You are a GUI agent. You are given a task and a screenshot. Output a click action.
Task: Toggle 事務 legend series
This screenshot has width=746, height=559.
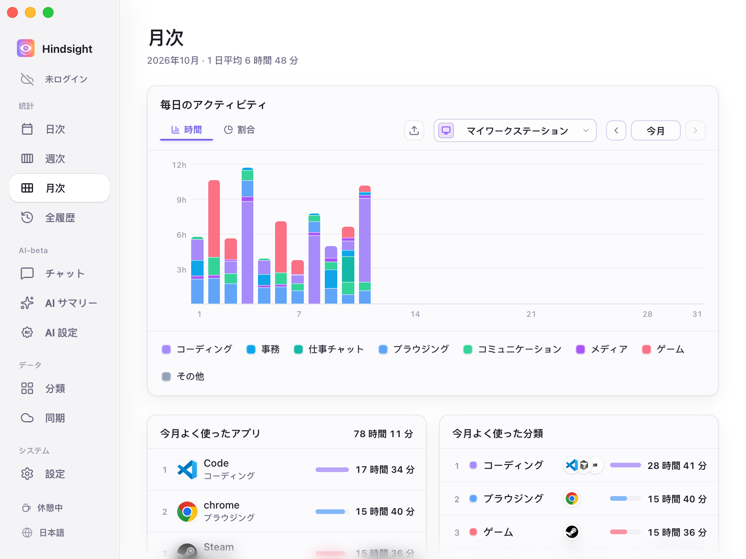263,349
